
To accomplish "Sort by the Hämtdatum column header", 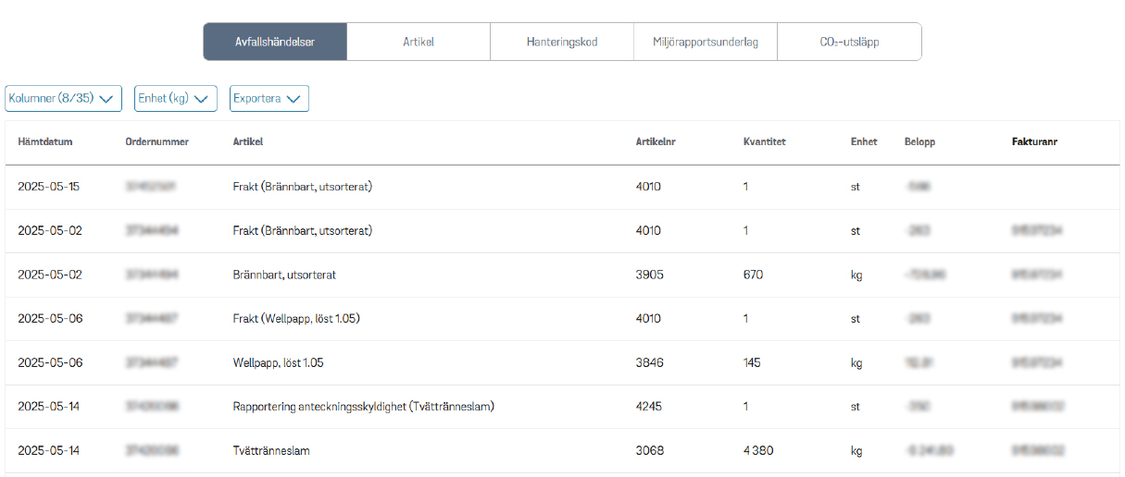I will pyautogui.click(x=45, y=142).
